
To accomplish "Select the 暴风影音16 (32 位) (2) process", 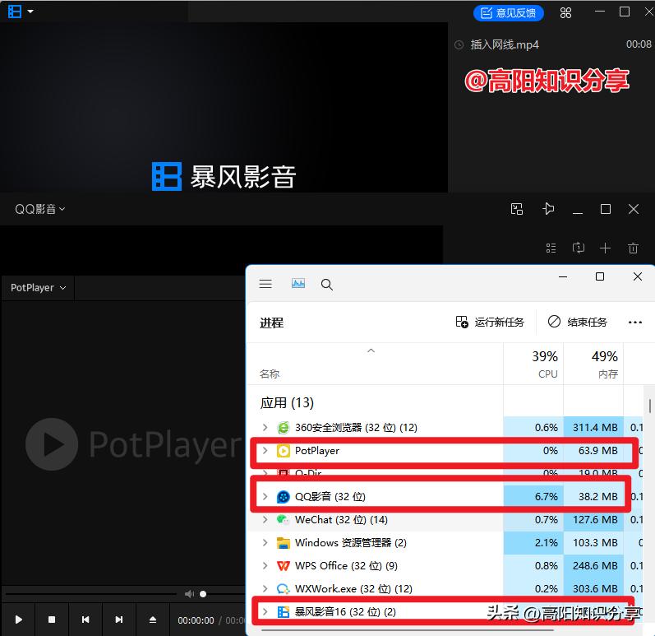I will (445, 612).
